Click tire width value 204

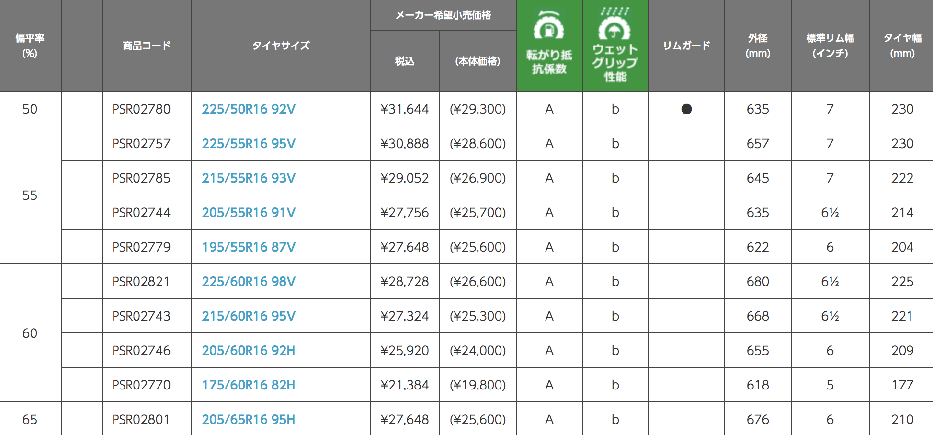pos(902,247)
